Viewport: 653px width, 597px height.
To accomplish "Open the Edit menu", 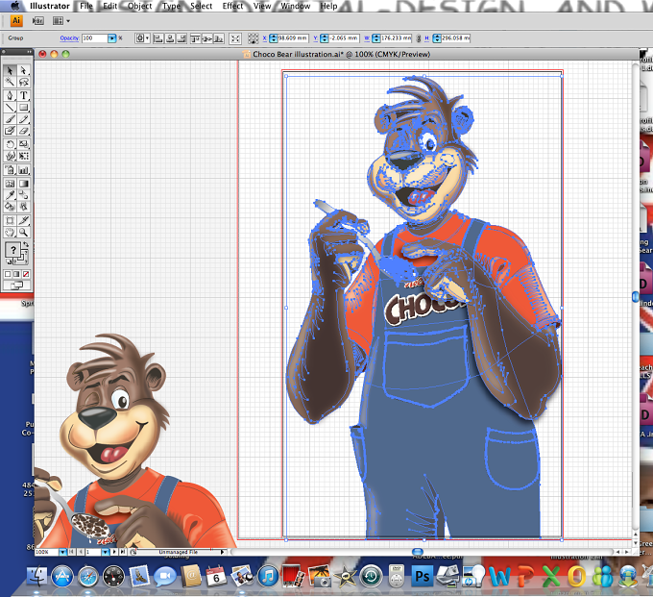I will click(x=109, y=6).
